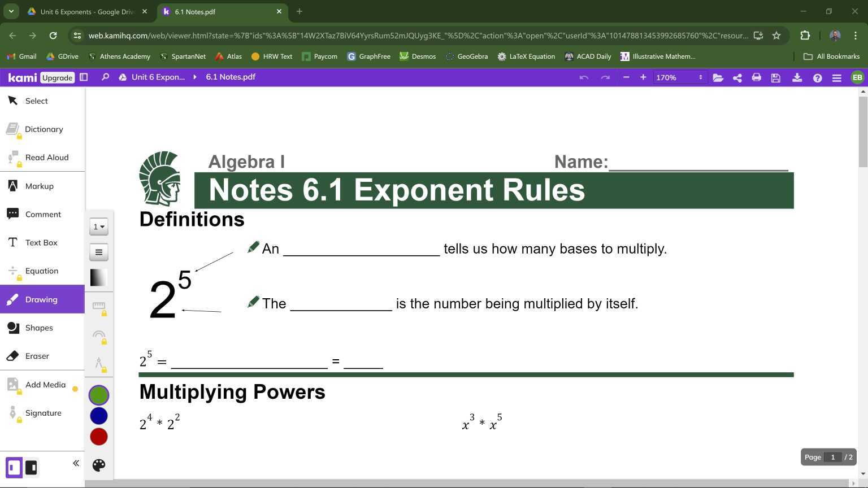Select the Eraser tool
This screenshot has height=488, width=868.
[x=37, y=356]
